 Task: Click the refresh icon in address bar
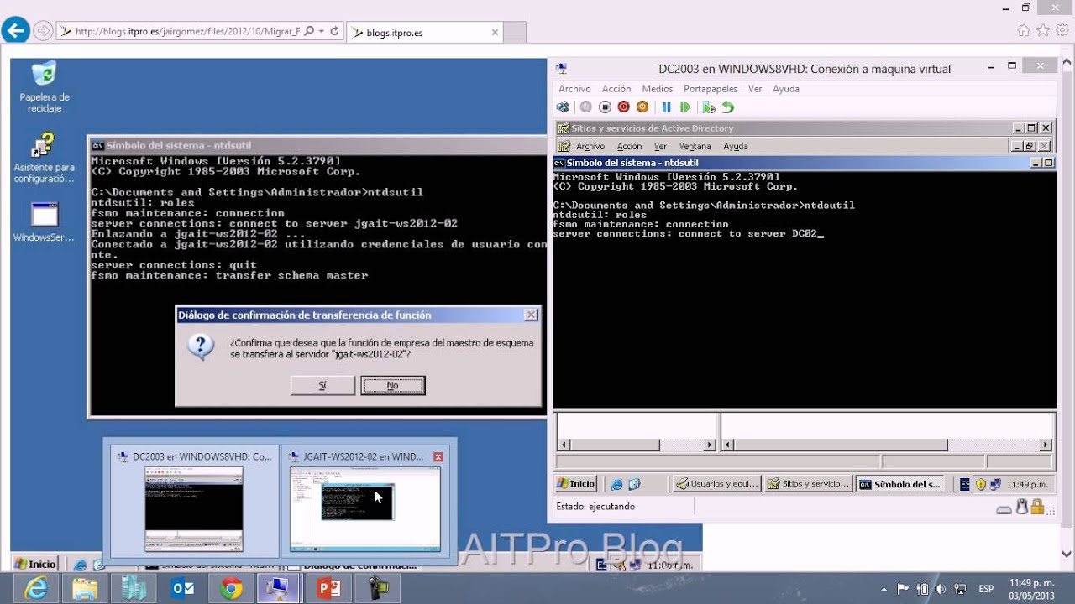click(x=334, y=31)
